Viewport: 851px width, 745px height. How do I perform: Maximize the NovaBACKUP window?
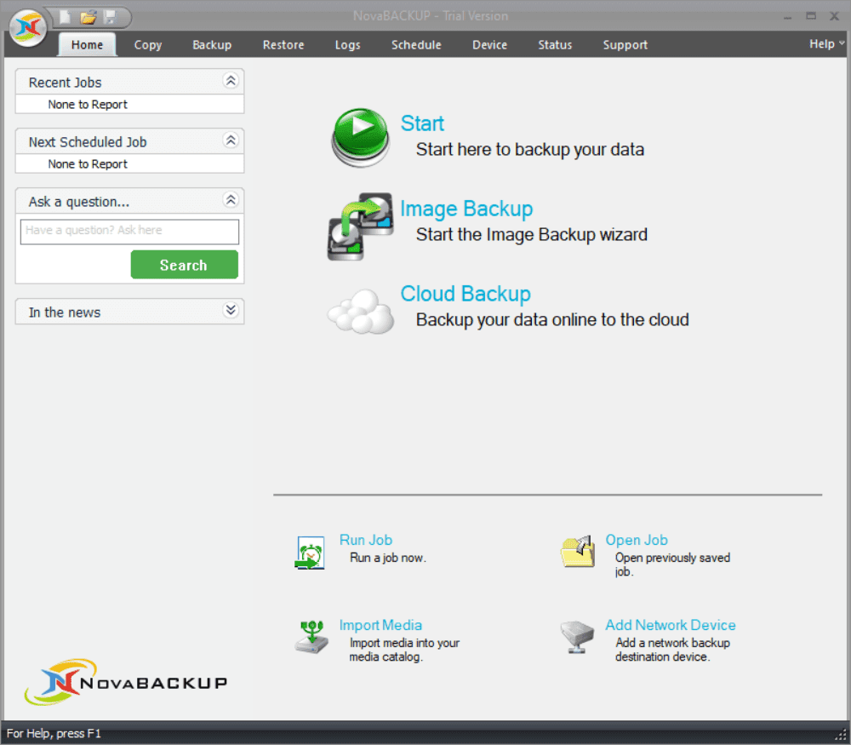811,16
